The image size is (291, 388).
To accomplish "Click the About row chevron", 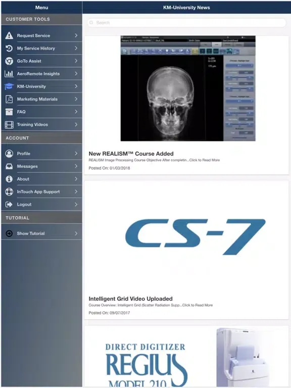I will (x=76, y=179).
